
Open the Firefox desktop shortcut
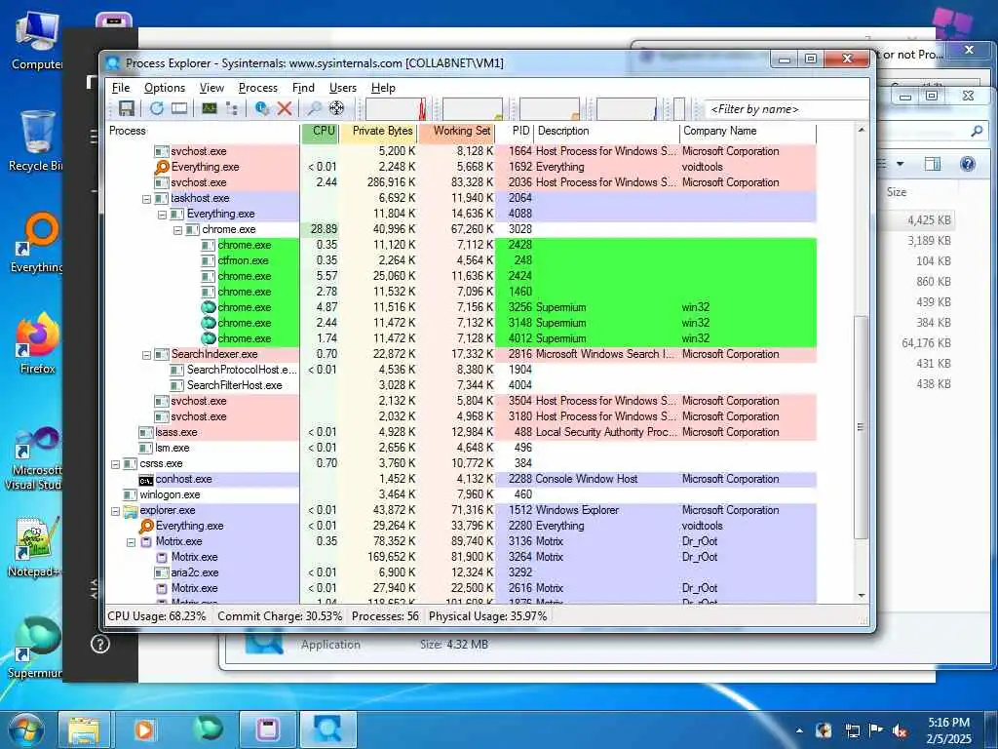coord(37,344)
